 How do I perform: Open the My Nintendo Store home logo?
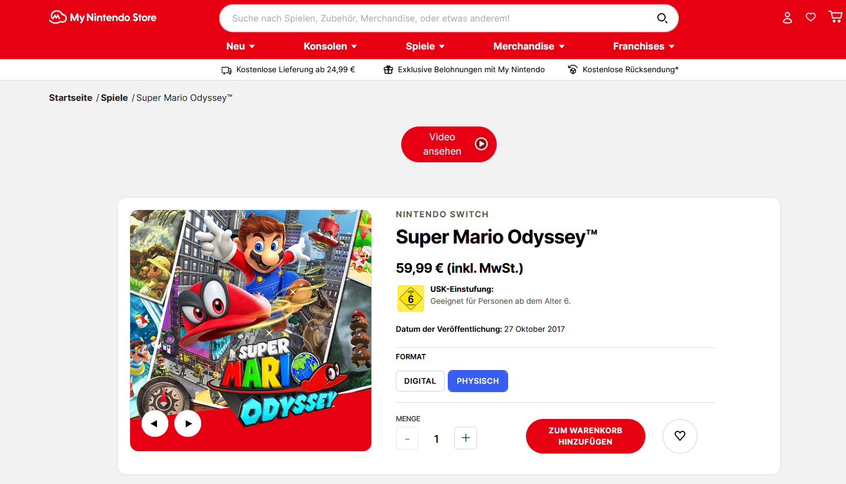pyautogui.click(x=103, y=17)
